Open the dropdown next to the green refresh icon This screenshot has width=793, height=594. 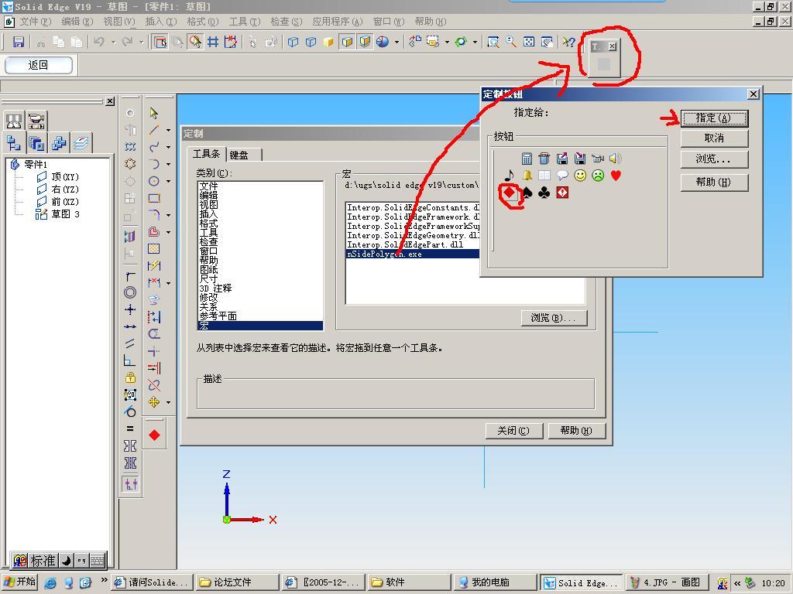click(x=475, y=42)
